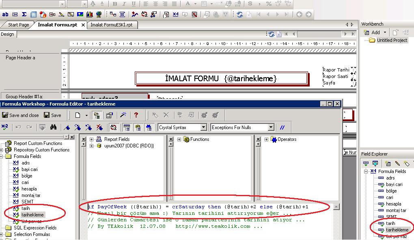This screenshot has width=414, height=240.
Task: Toggle Underline formatting button
Action: coord(134,4)
